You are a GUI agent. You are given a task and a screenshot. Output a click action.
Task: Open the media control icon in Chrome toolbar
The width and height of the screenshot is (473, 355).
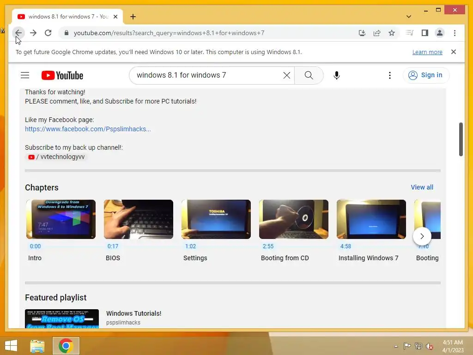[410, 33]
